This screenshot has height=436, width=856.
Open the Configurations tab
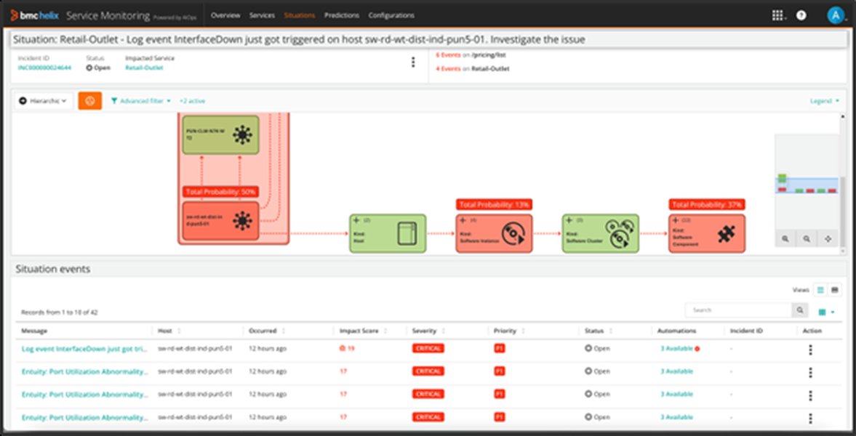(391, 15)
